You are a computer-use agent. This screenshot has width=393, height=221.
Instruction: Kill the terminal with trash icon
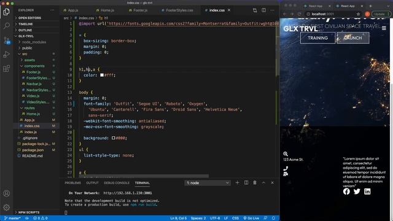255,183
